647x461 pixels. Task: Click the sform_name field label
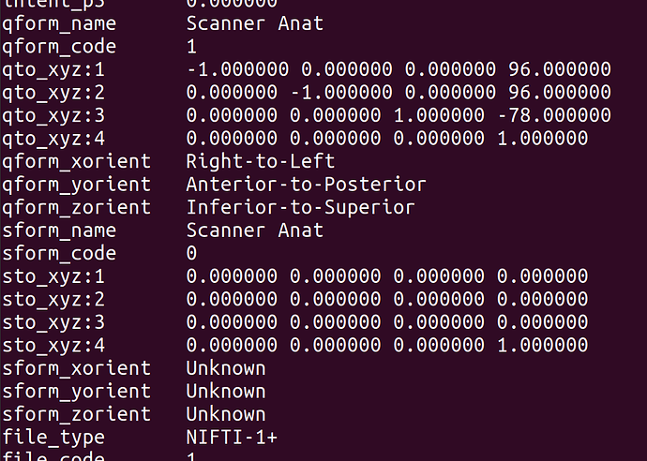point(59,230)
